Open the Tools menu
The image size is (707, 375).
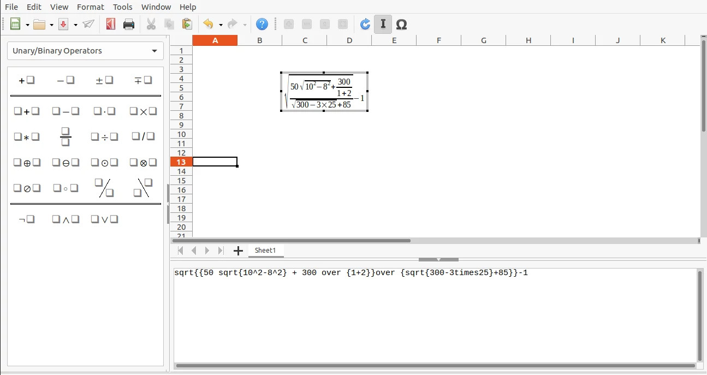pos(123,7)
